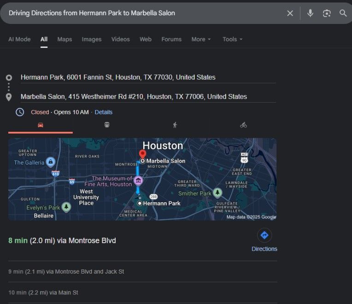352x304 pixels.
Task: Open the Directions link text
Action: pyautogui.click(x=264, y=249)
